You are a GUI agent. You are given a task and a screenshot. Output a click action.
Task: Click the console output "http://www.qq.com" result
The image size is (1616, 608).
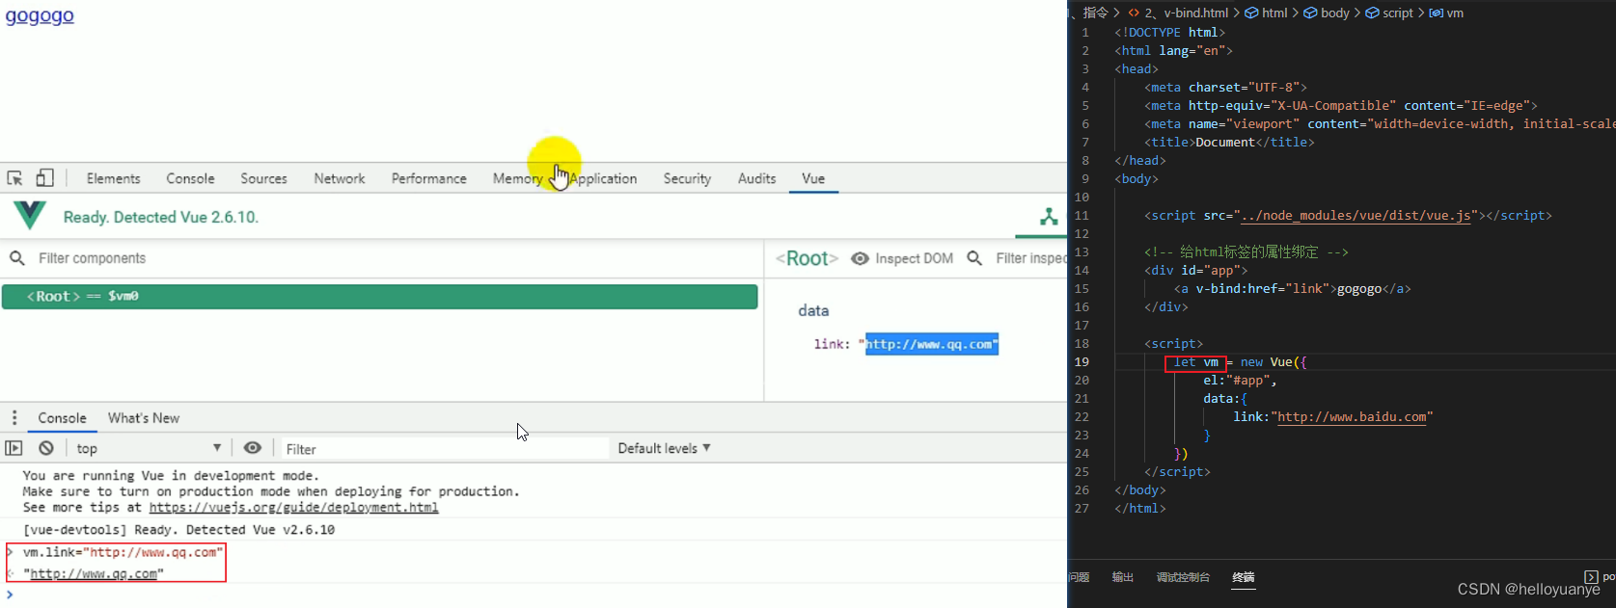94,573
